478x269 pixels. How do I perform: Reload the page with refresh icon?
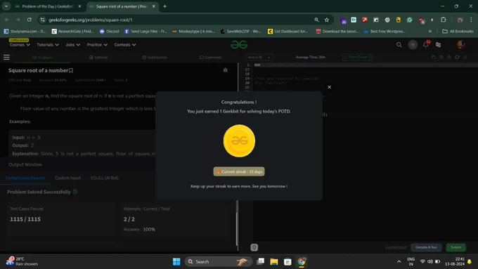(x=30, y=20)
